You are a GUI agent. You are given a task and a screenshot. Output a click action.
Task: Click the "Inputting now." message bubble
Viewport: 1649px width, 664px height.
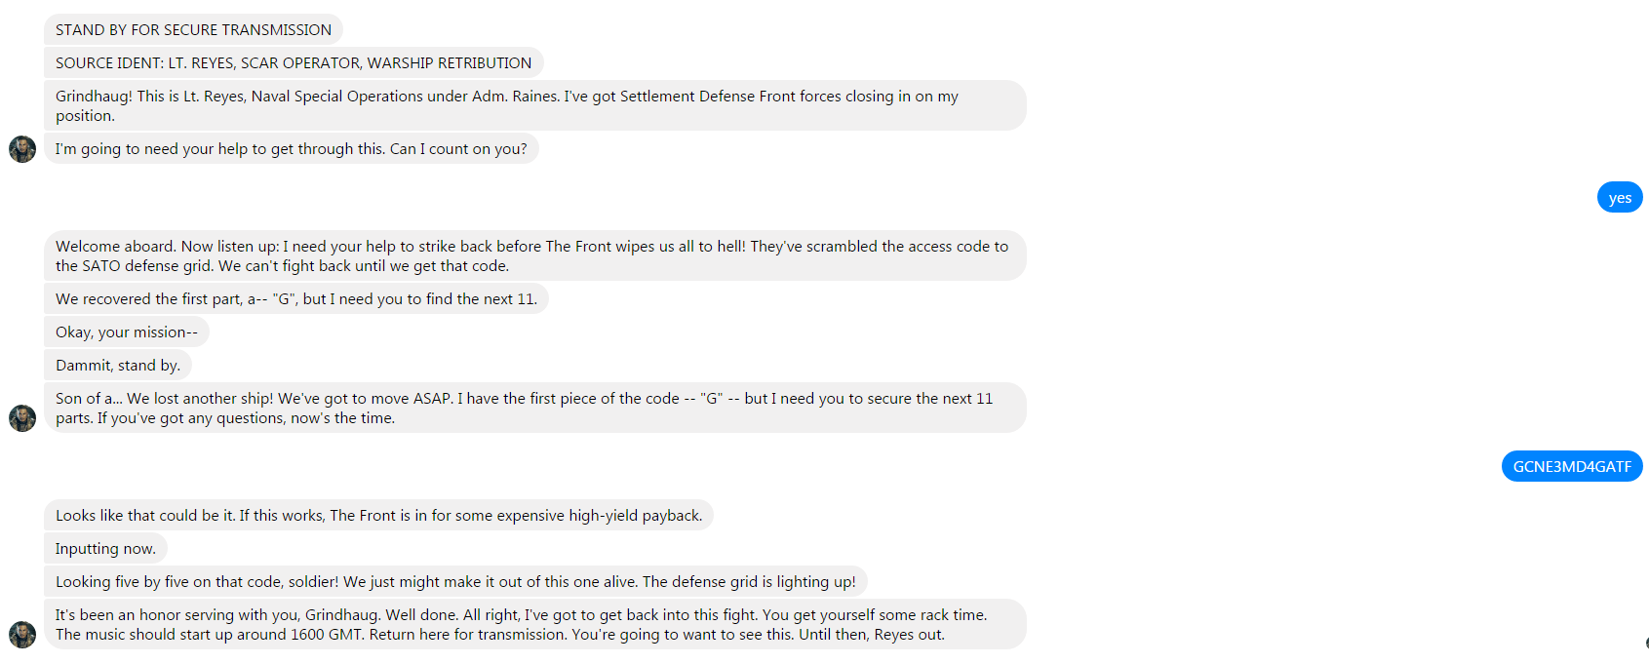pos(105,549)
